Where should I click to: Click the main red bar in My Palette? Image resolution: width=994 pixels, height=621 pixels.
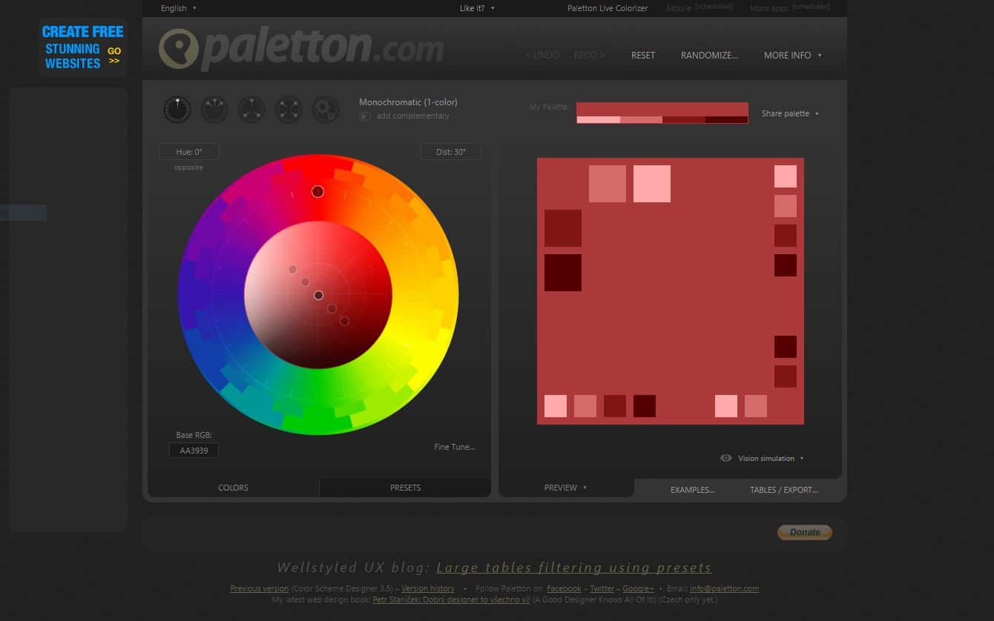click(x=662, y=109)
